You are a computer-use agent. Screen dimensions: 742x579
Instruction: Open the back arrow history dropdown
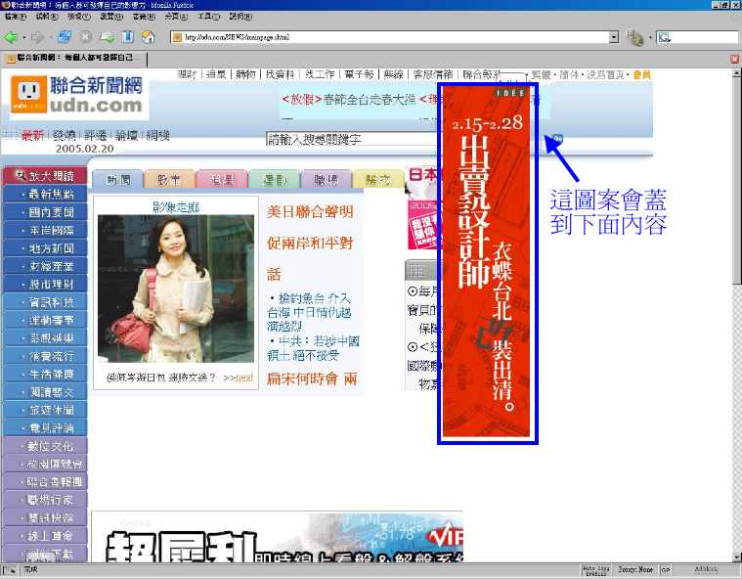click(23, 37)
